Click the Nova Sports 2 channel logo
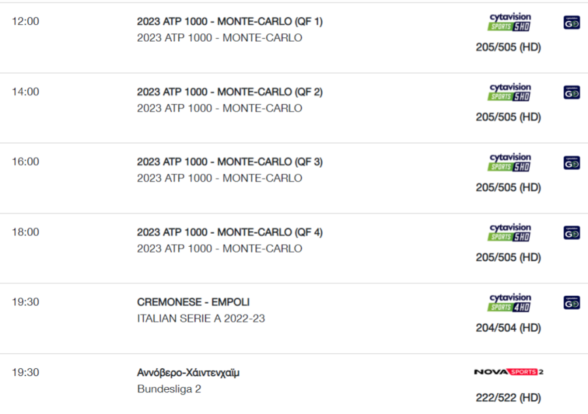 pos(508,372)
